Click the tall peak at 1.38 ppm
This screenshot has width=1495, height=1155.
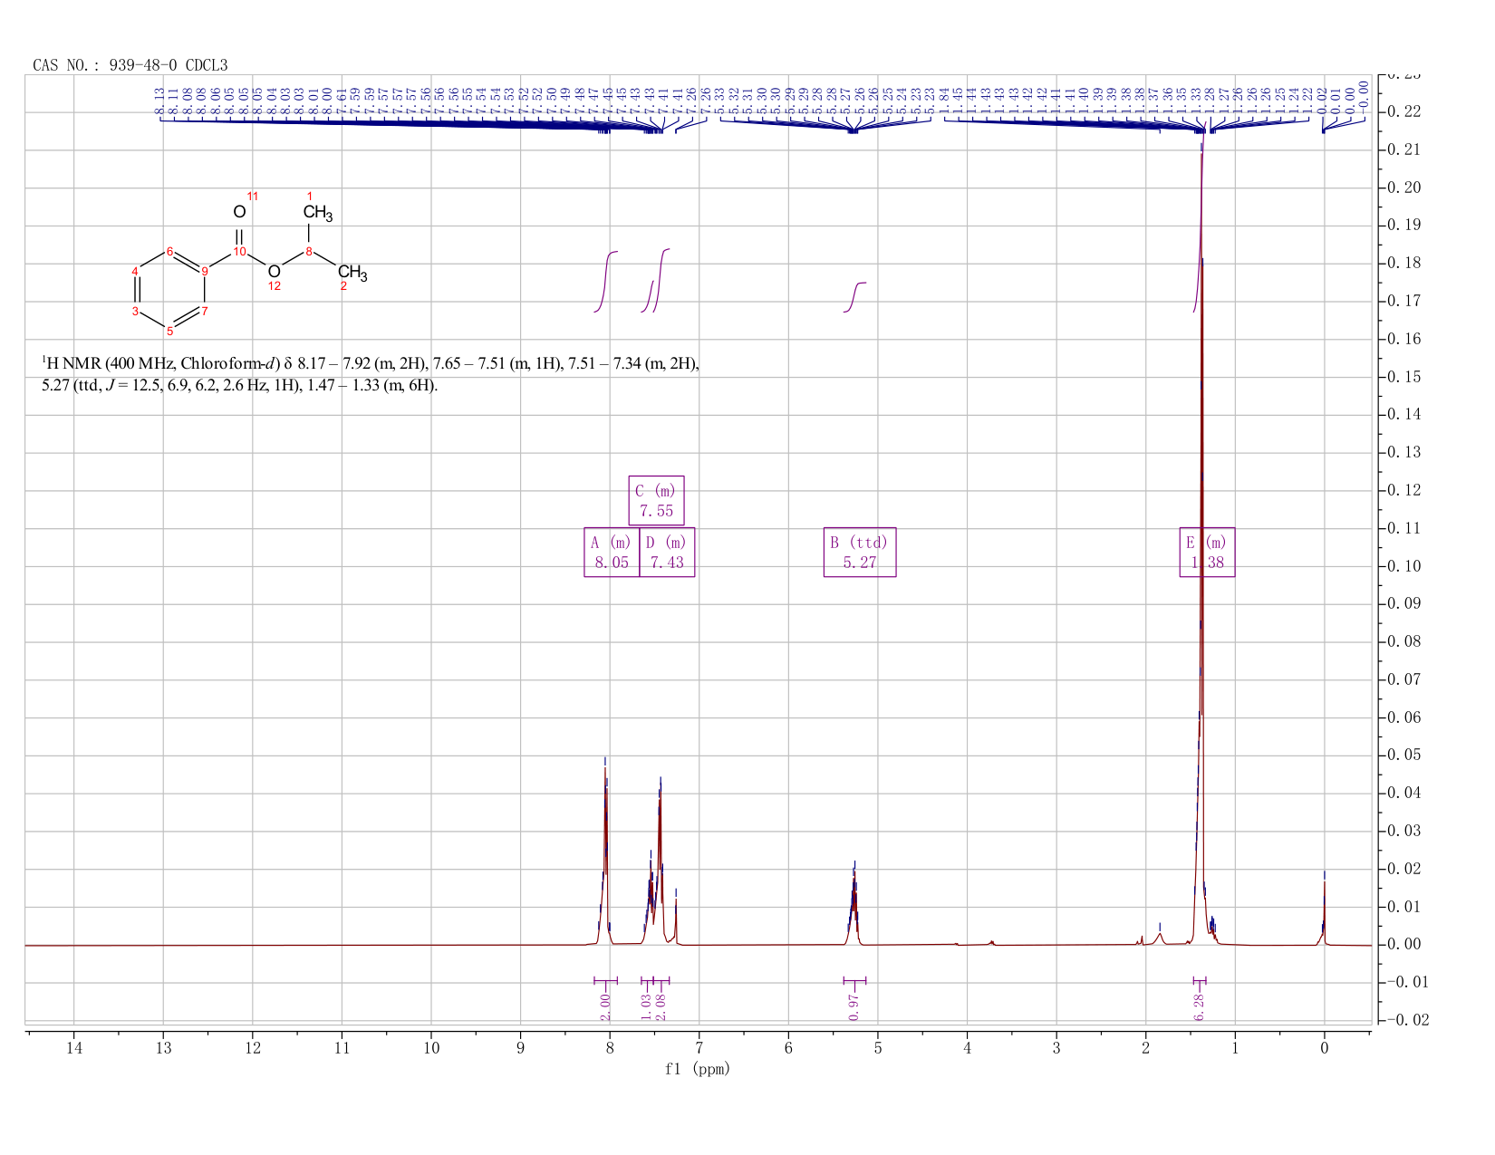[x=1201, y=544]
